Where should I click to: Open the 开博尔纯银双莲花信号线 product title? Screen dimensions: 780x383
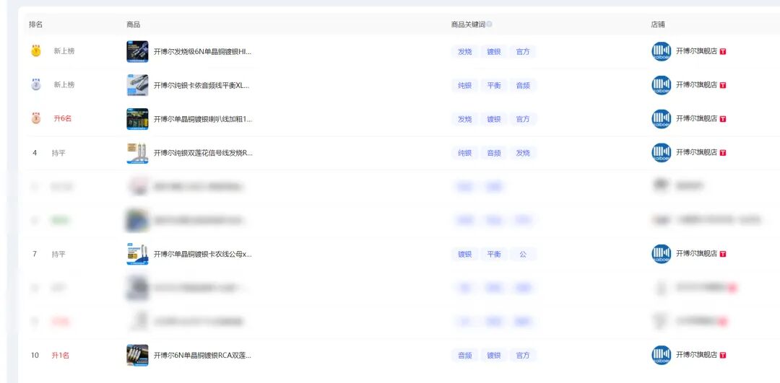click(x=202, y=153)
